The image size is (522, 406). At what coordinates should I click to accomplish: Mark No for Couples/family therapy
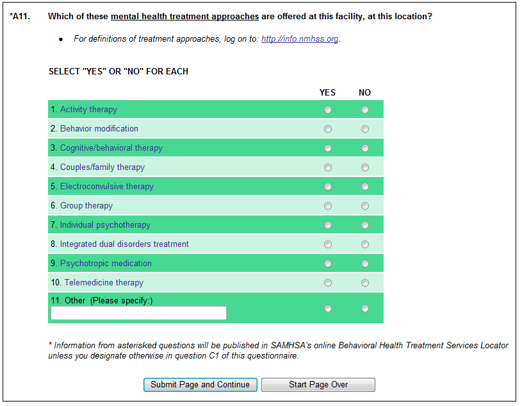(365, 167)
